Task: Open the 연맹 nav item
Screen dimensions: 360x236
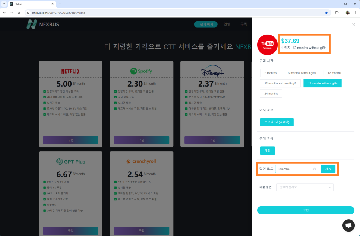Action: pos(227,24)
